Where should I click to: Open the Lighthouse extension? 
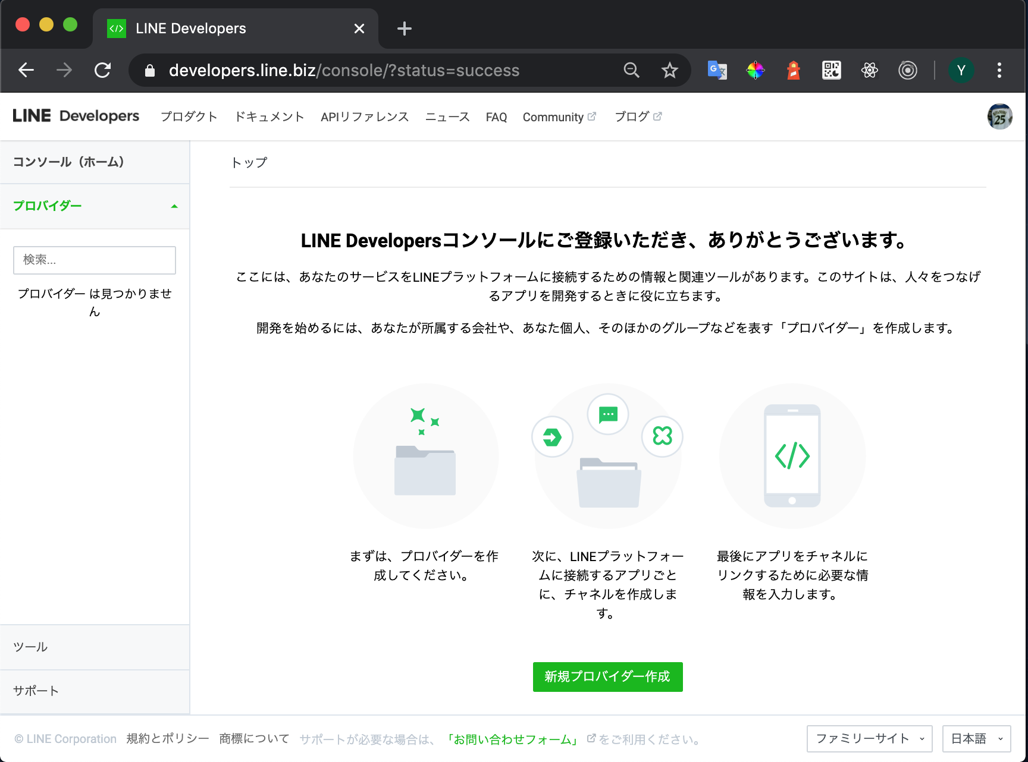tap(794, 70)
